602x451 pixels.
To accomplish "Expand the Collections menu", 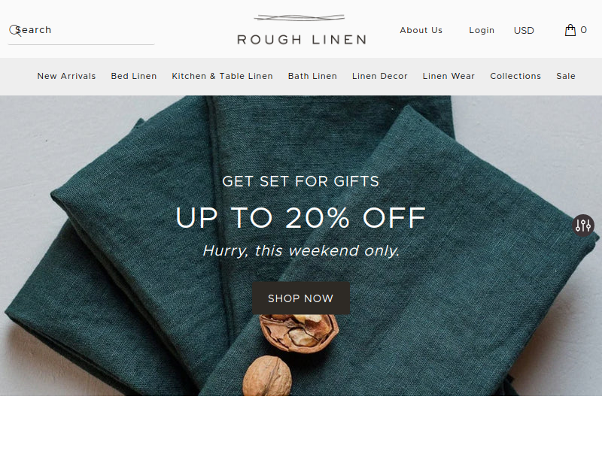I will tap(515, 76).
